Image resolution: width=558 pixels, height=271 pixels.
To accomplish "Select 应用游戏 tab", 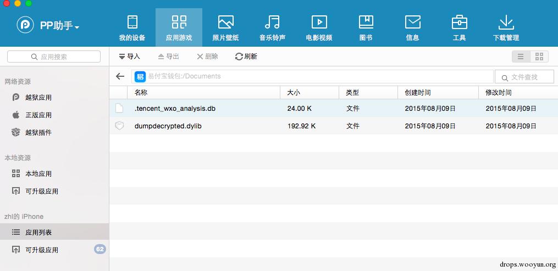I will point(179,28).
